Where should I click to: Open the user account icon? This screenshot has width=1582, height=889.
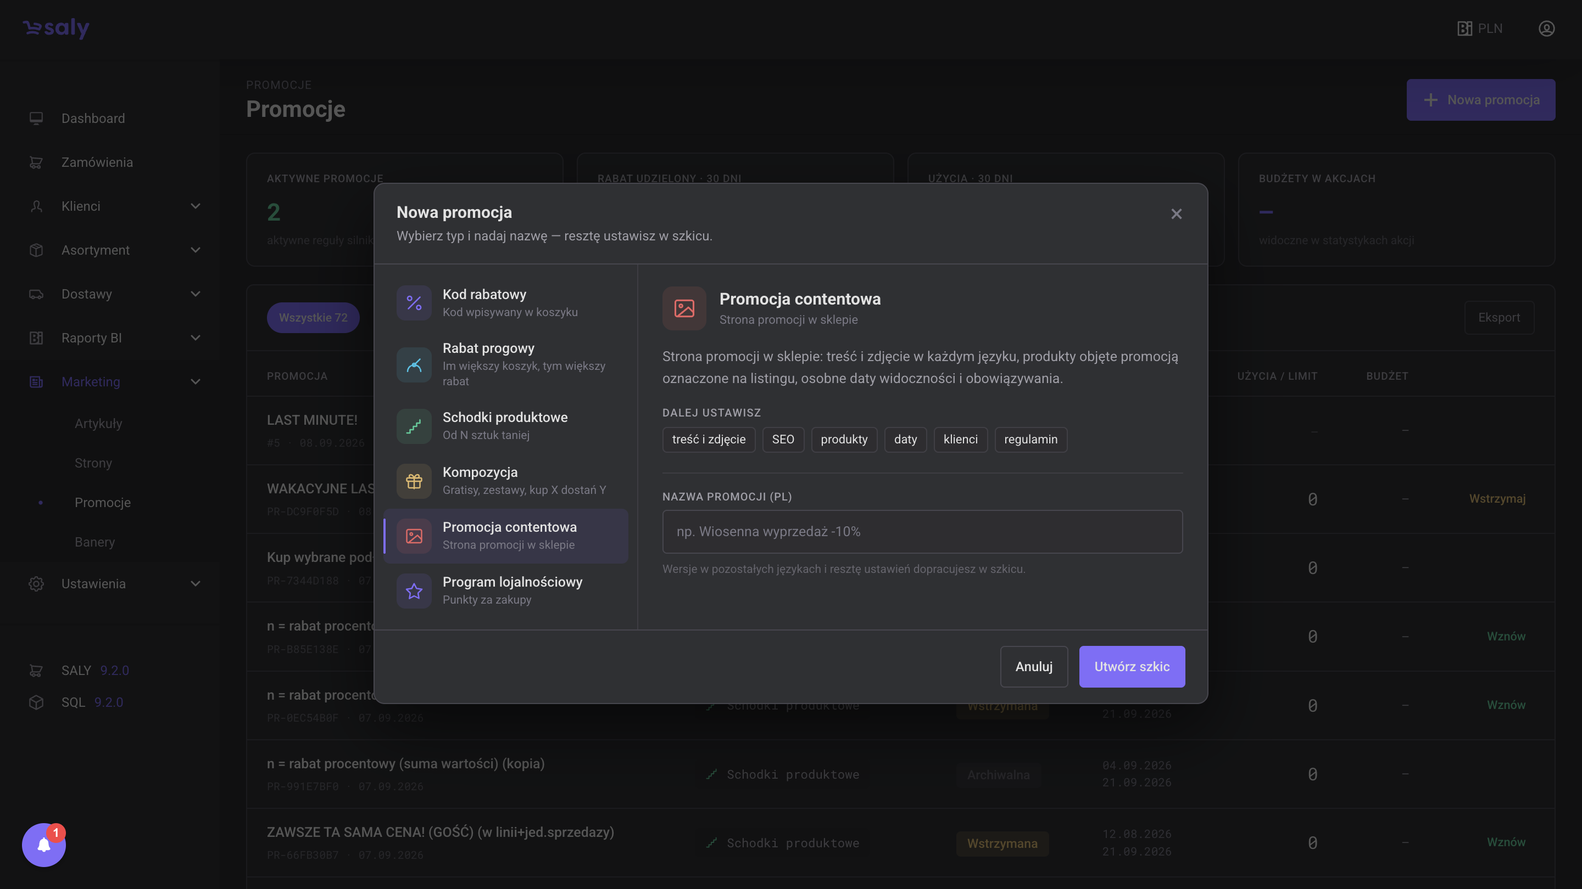coord(1546,28)
